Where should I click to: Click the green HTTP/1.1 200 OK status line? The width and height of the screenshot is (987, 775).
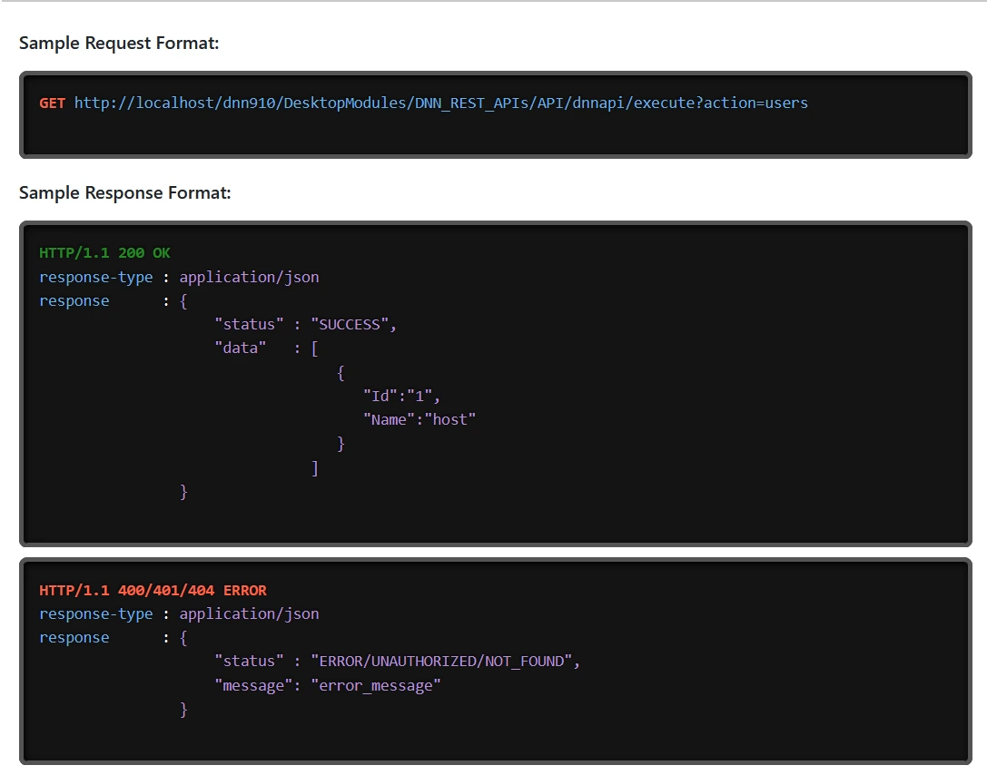(x=104, y=253)
